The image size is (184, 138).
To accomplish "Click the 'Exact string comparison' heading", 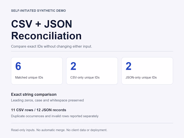I will (34, 94).
